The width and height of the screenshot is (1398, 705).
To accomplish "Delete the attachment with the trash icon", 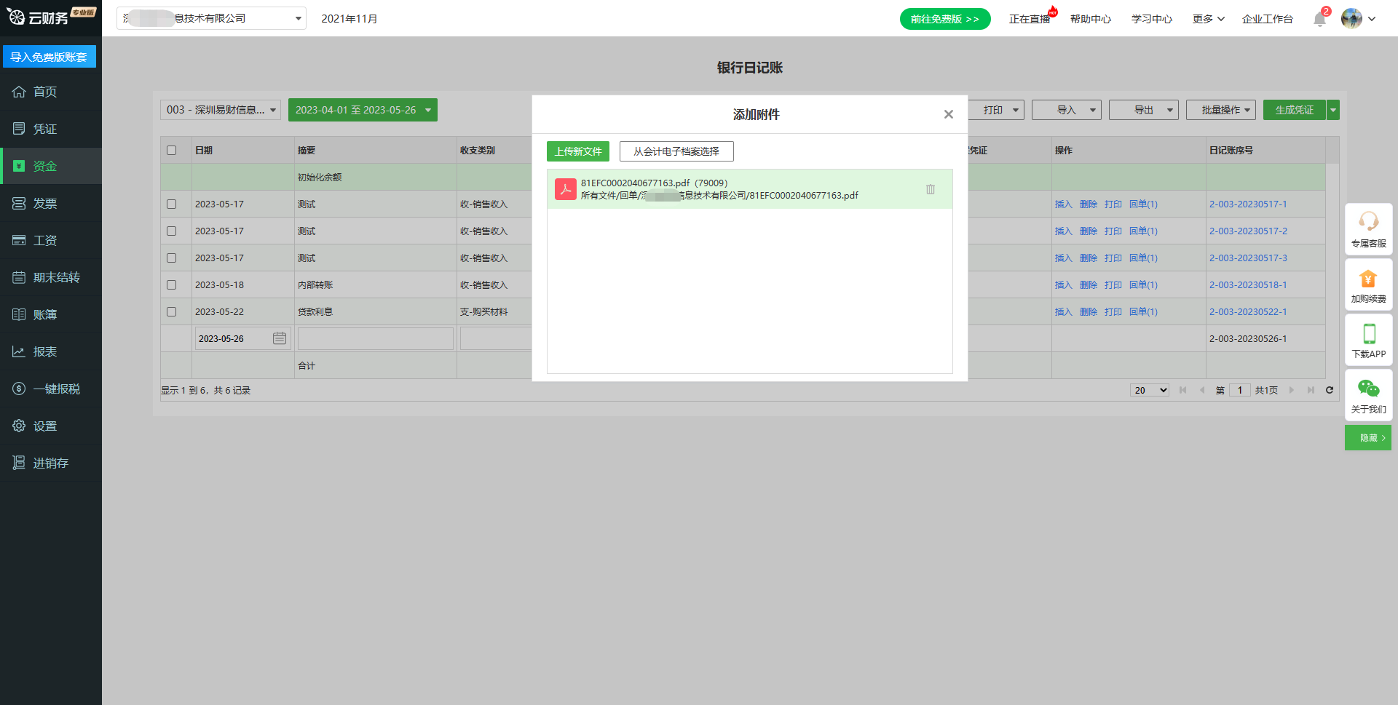I will (931, 189).
